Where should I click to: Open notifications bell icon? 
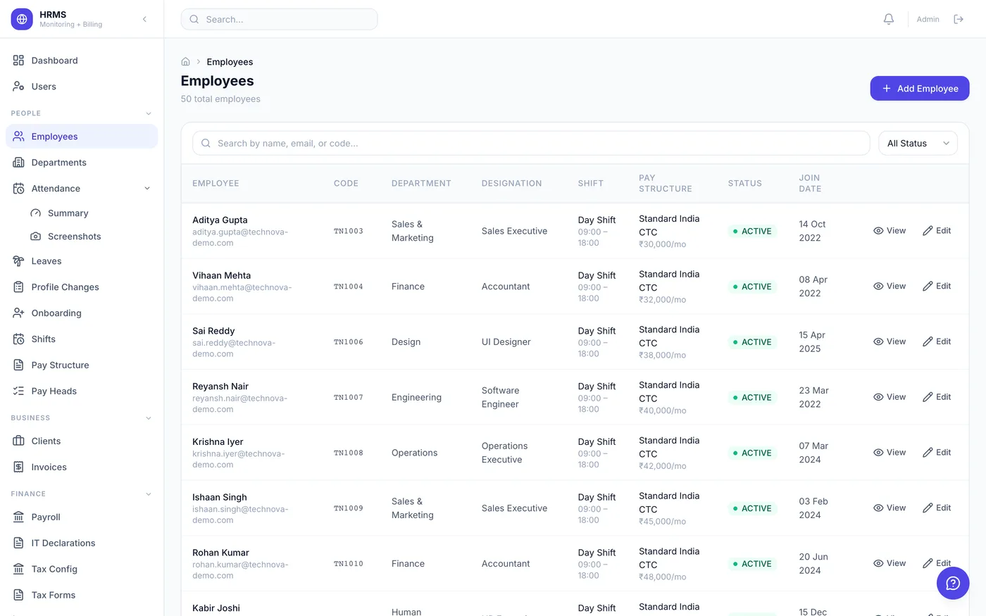tap(889, 19)
